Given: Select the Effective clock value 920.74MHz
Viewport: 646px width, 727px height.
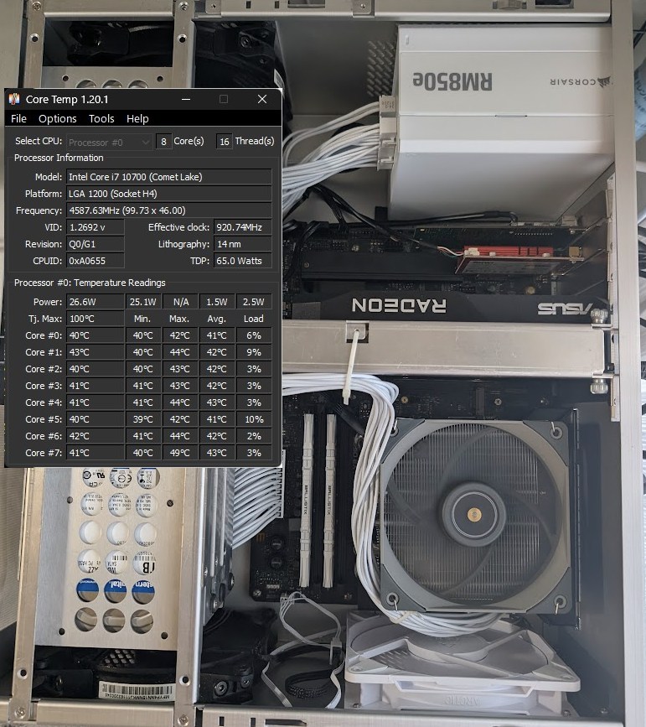Looking at the screenshot, I should (242, 227).
